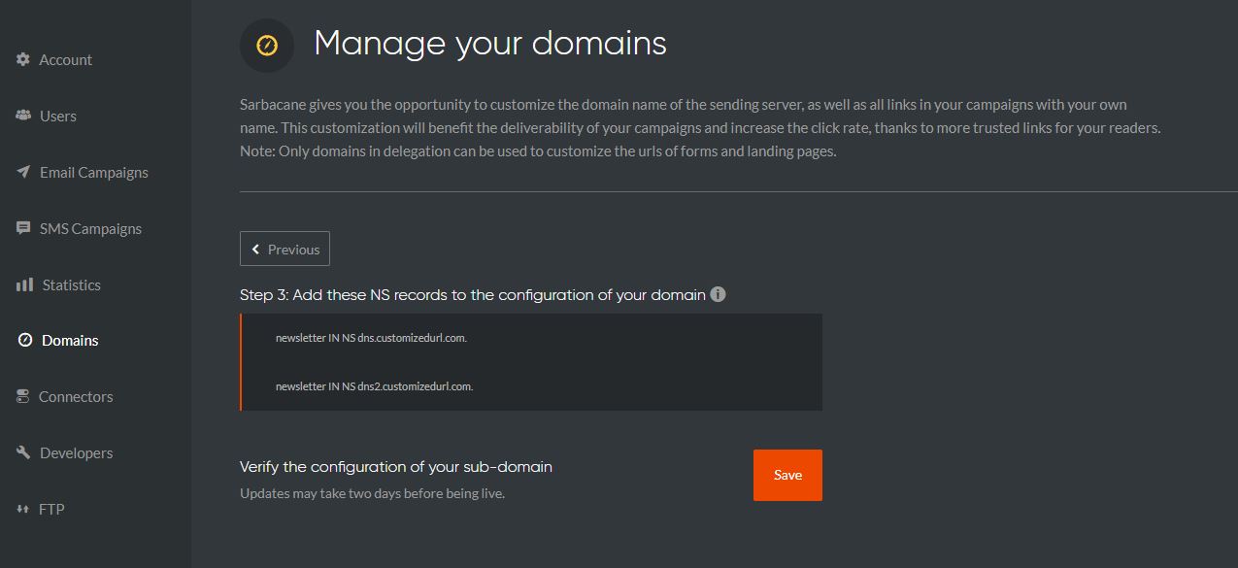This screenshot has height=568, width=1238.
Task: Click the Developers wrench icon
Action: click(23, 452)
